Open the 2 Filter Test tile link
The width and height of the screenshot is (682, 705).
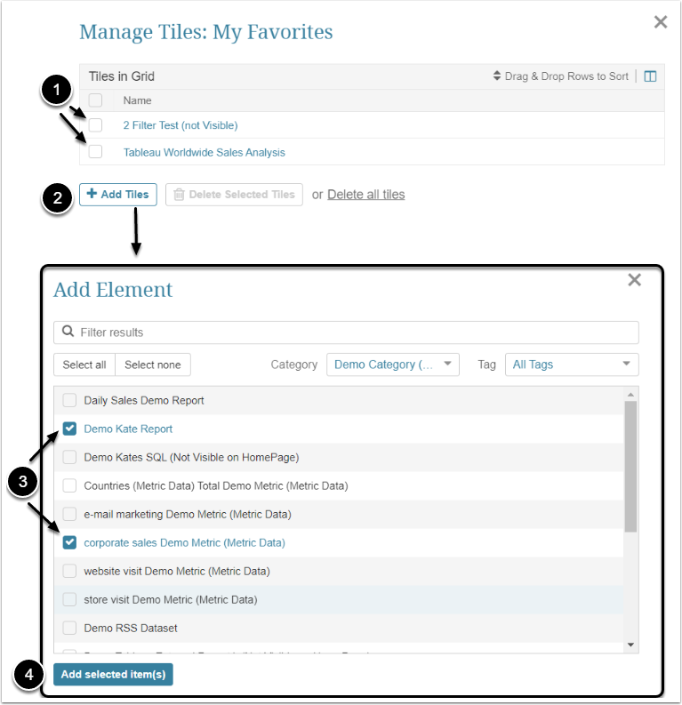point(181,125)
